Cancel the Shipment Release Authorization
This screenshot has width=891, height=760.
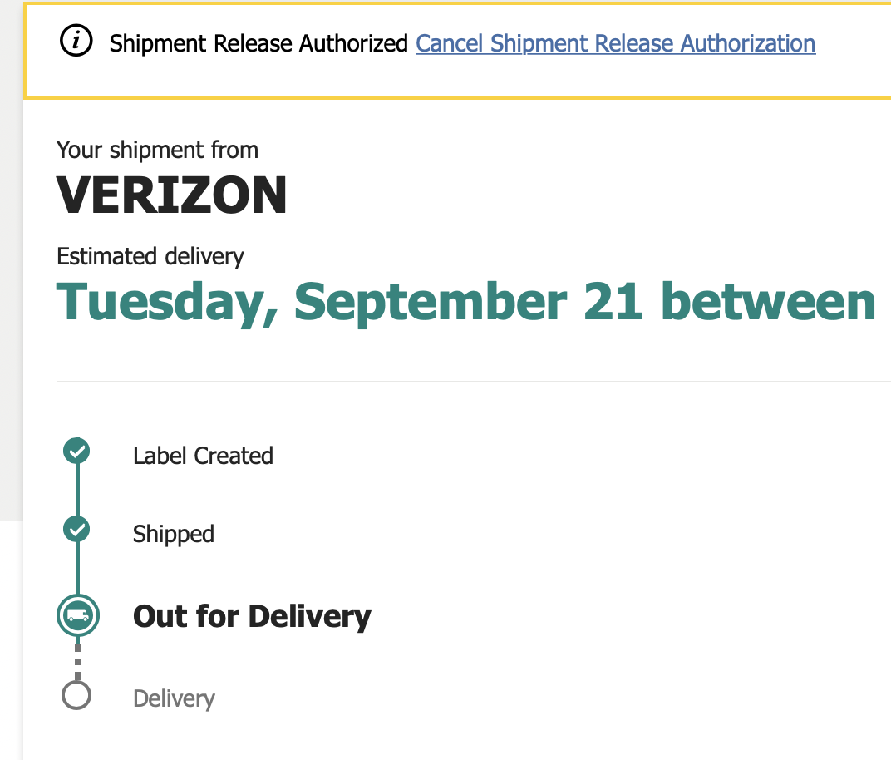pos(615,43)
